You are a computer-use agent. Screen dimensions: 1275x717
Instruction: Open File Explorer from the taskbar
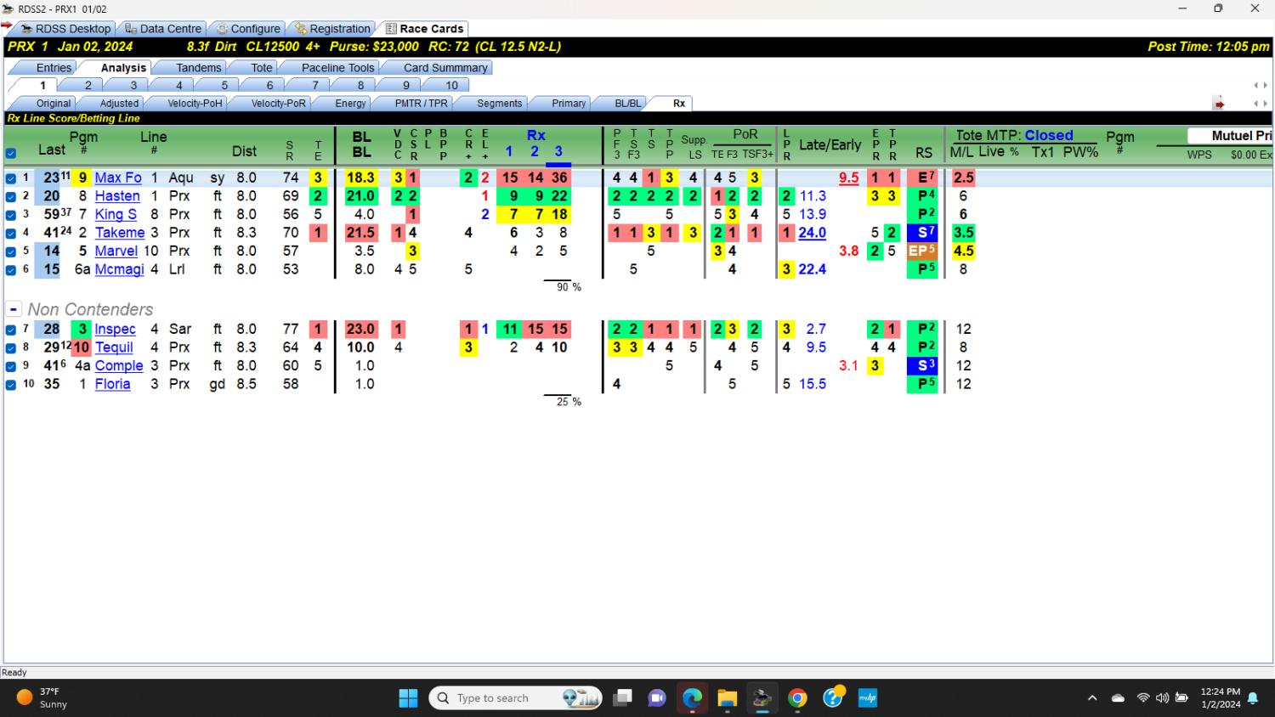coord(727,698)
